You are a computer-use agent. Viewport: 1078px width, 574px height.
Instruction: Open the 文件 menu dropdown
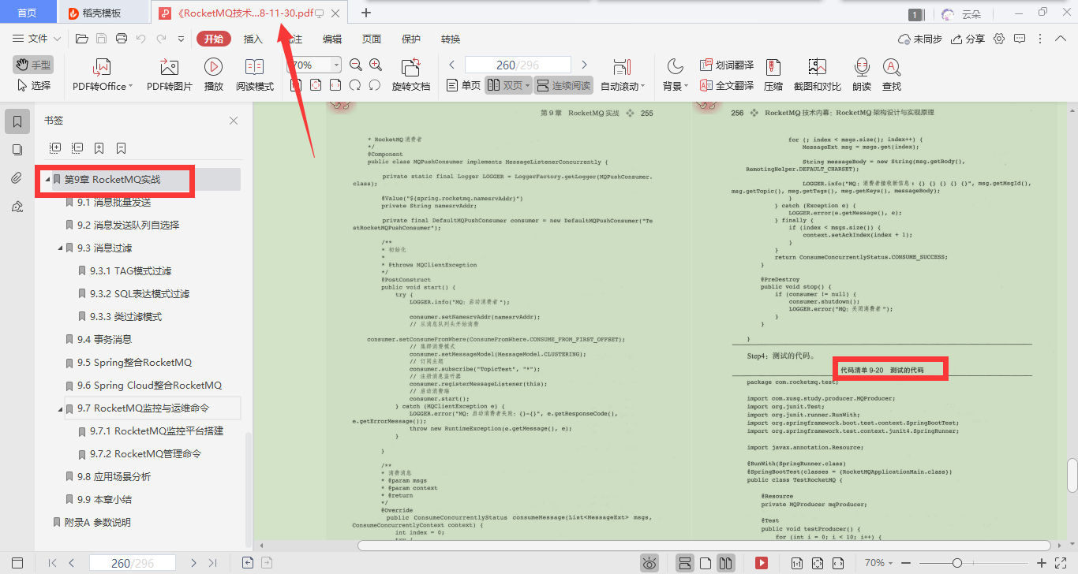[x=38, y=39]
